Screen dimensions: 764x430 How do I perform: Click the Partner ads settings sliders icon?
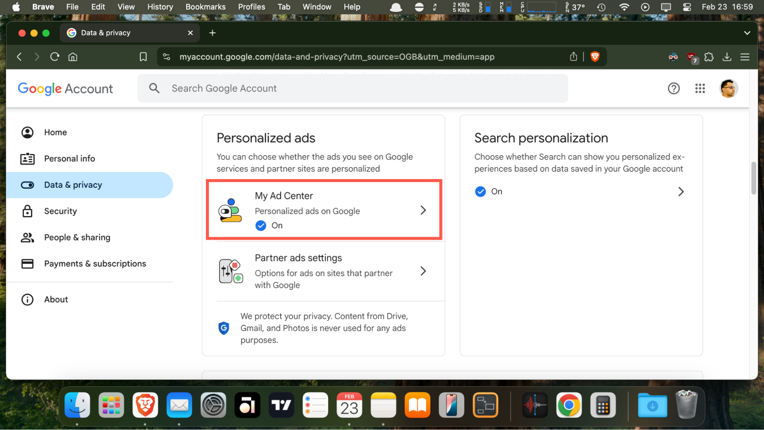[x=230, y=271]
